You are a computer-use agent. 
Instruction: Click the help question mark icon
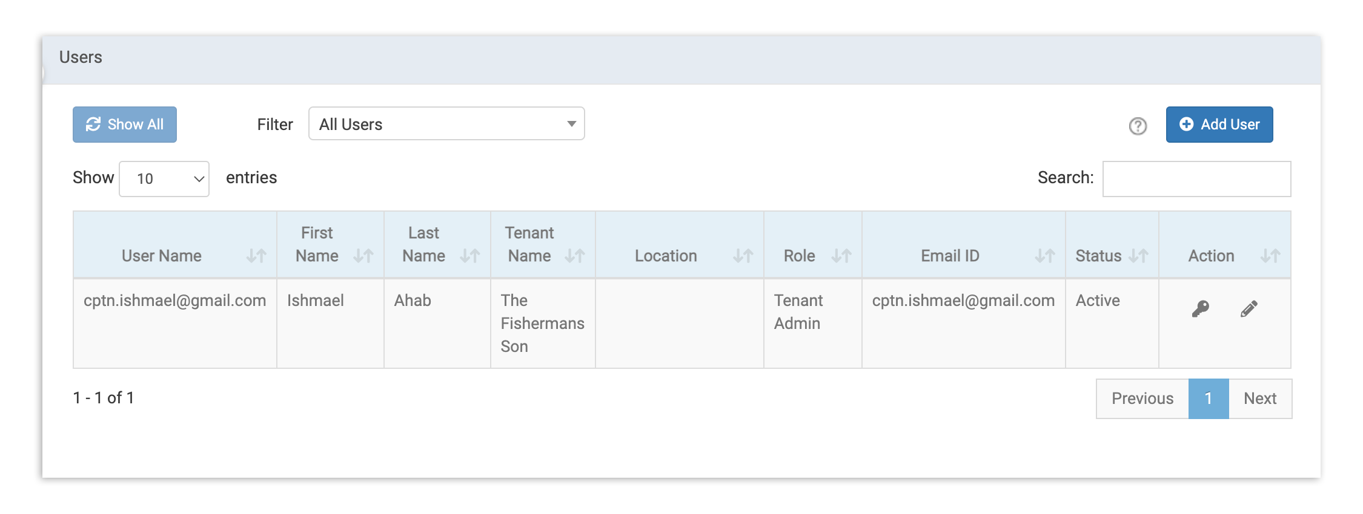pos(1138,126)
